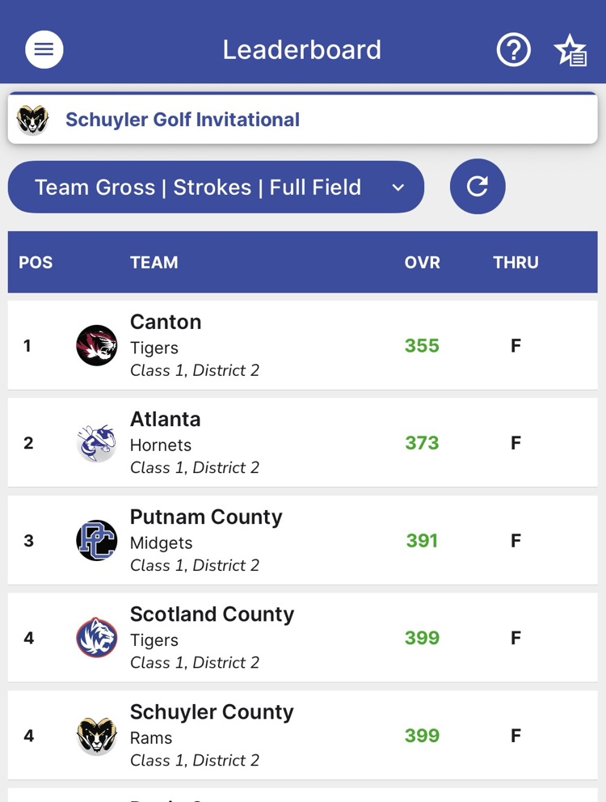Tap the Putnam County PC logo
This screenshot has width=606, height=802.
[97, 541]
